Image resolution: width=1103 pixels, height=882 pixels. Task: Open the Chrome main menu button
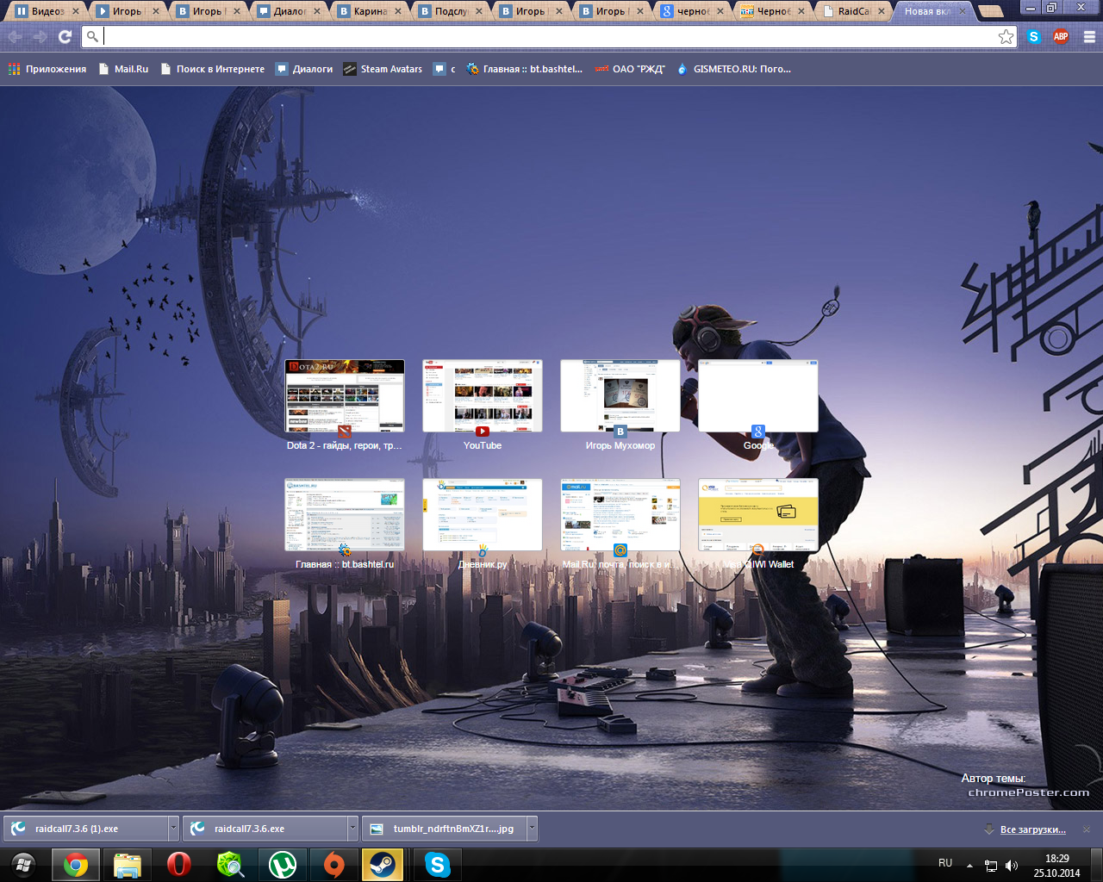(1089, 37)
